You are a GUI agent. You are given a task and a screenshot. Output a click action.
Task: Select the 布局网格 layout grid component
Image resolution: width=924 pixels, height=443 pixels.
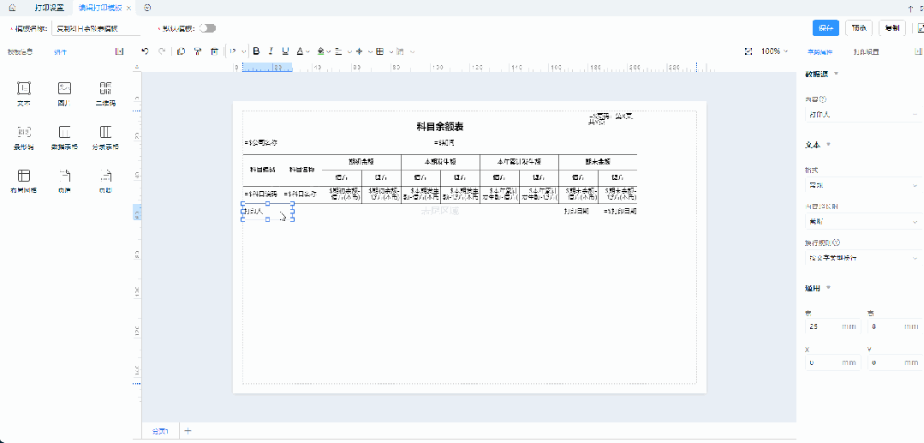(24, 181)
